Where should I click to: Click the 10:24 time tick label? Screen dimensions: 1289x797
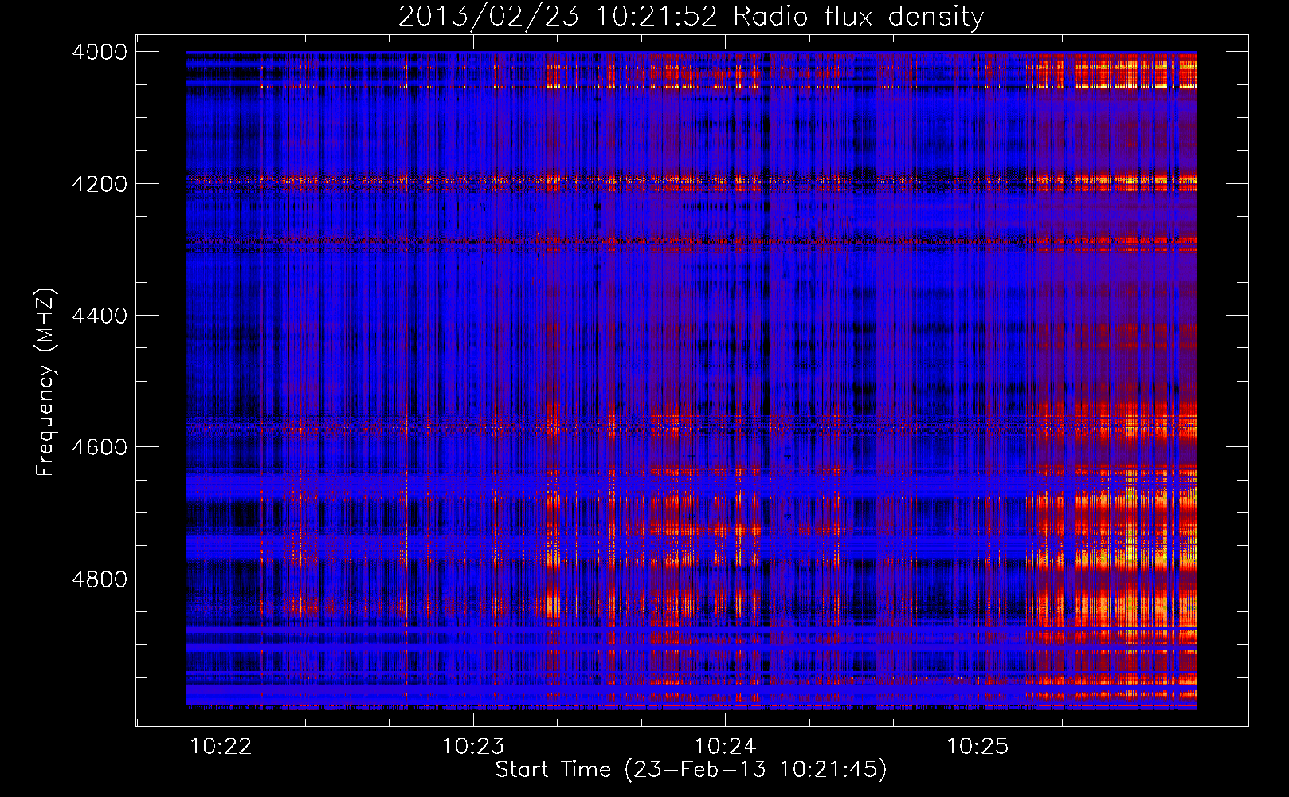725,746
